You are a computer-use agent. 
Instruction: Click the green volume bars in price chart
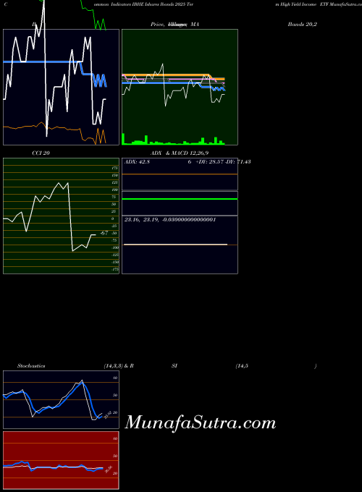coord(173,140)
